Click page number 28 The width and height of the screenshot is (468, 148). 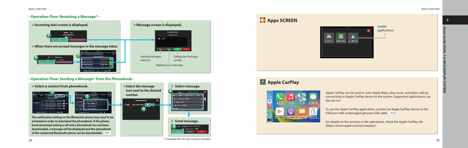pos(30,140)
